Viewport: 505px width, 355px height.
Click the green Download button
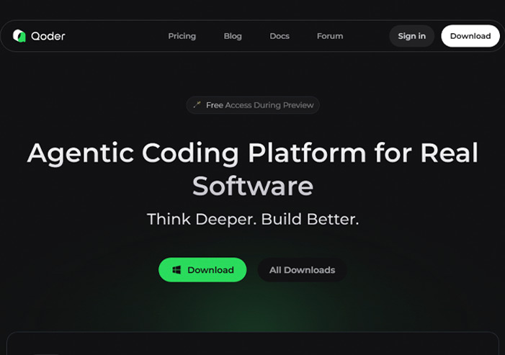pos(202,270)
